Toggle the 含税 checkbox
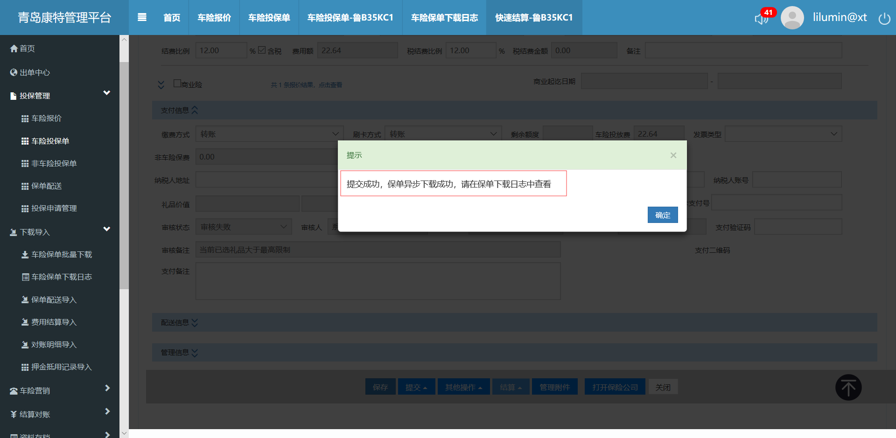 coord(262,50)
